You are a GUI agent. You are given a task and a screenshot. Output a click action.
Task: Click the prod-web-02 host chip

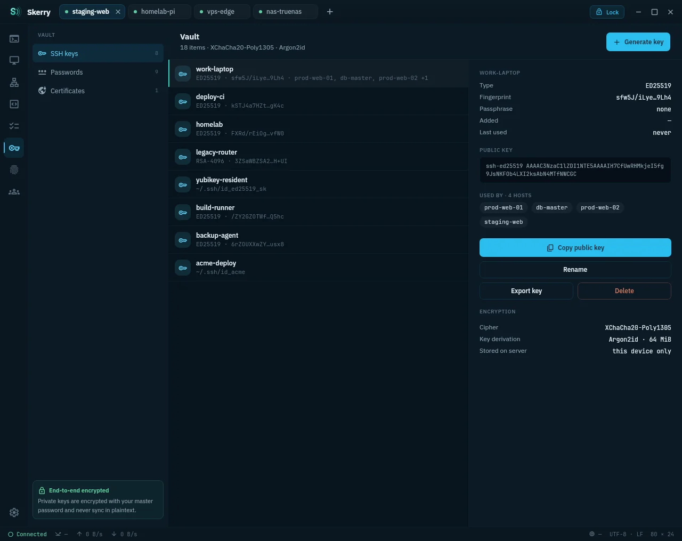coord(600,207)
